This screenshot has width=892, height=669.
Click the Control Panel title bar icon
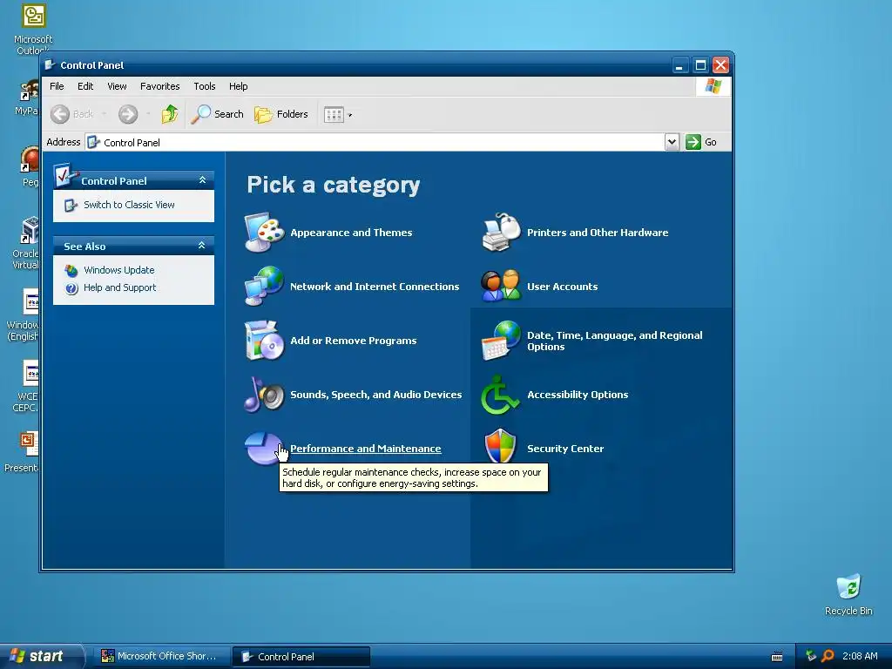tap(50, 64)
